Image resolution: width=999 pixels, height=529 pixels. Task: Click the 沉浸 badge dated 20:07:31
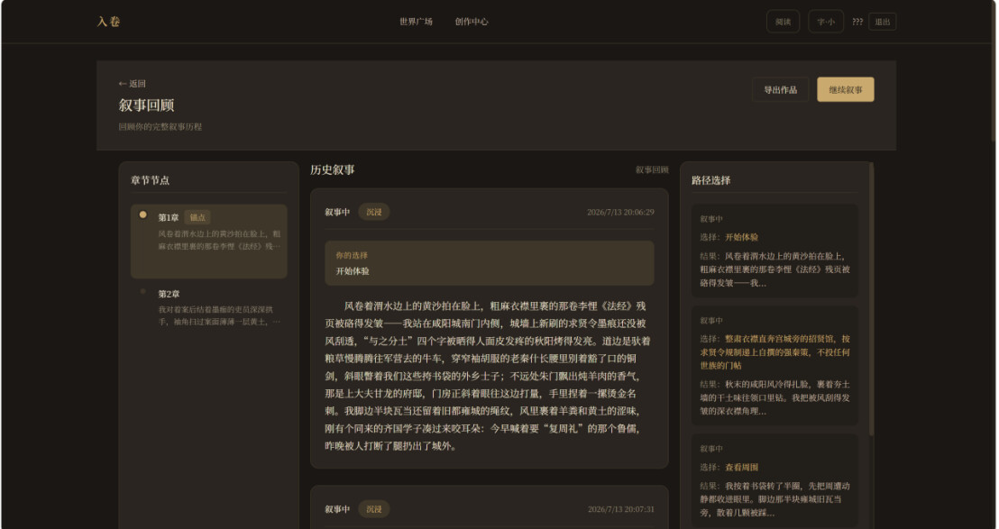(374, 509)
